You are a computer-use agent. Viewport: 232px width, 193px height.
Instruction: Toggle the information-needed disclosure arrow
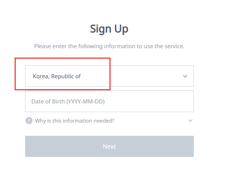tap(190, 121)
